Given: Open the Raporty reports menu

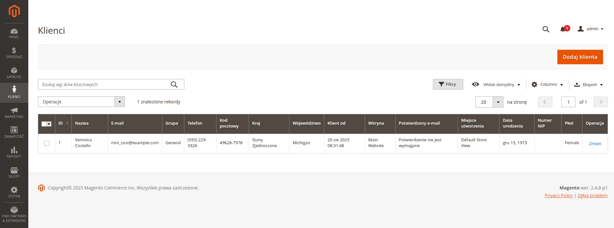Looking at the screenshot, I should 14,153.
